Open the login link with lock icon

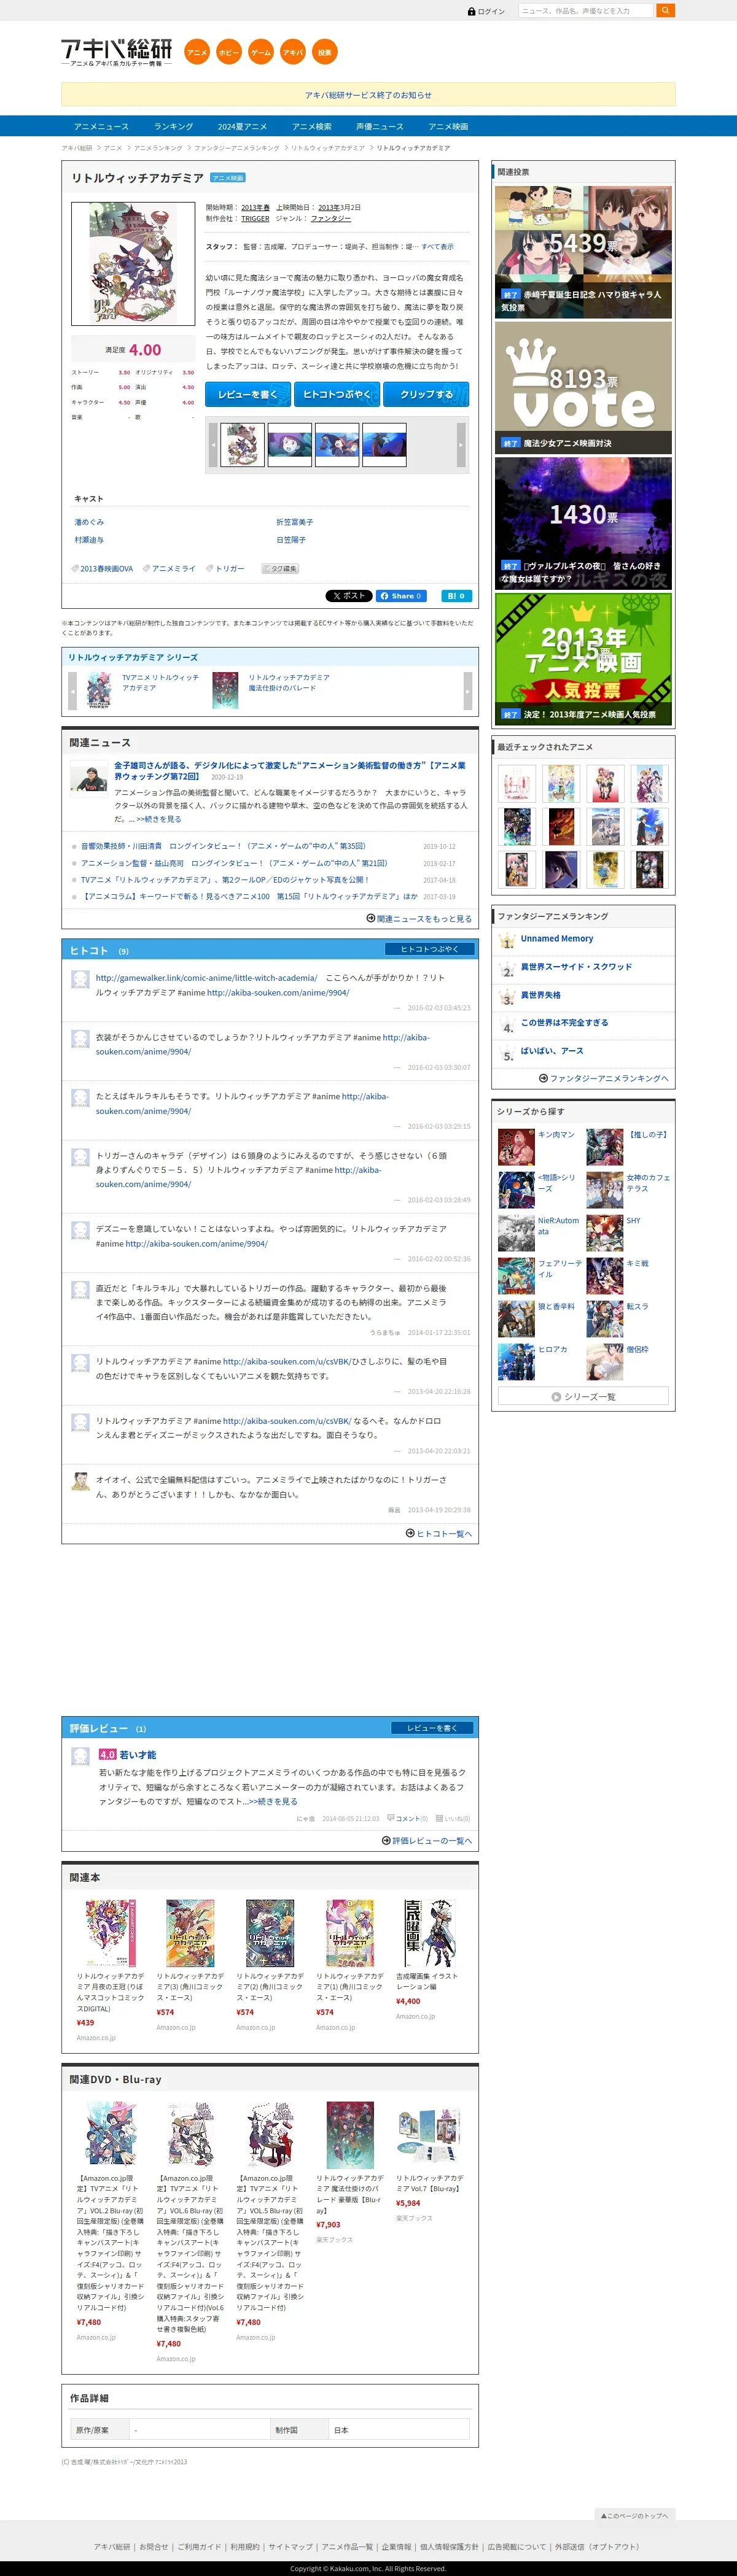[x=486, y=12]
